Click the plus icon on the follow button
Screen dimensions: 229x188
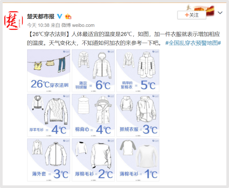pyautogui.click(x=187, y=15)
